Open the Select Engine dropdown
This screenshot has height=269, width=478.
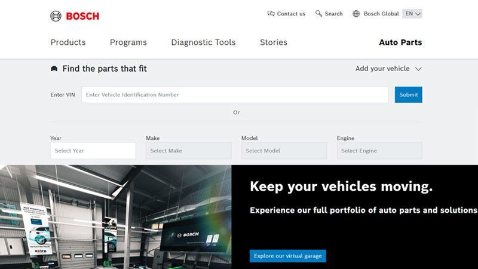pyautogui.click(x=379, y=151)
